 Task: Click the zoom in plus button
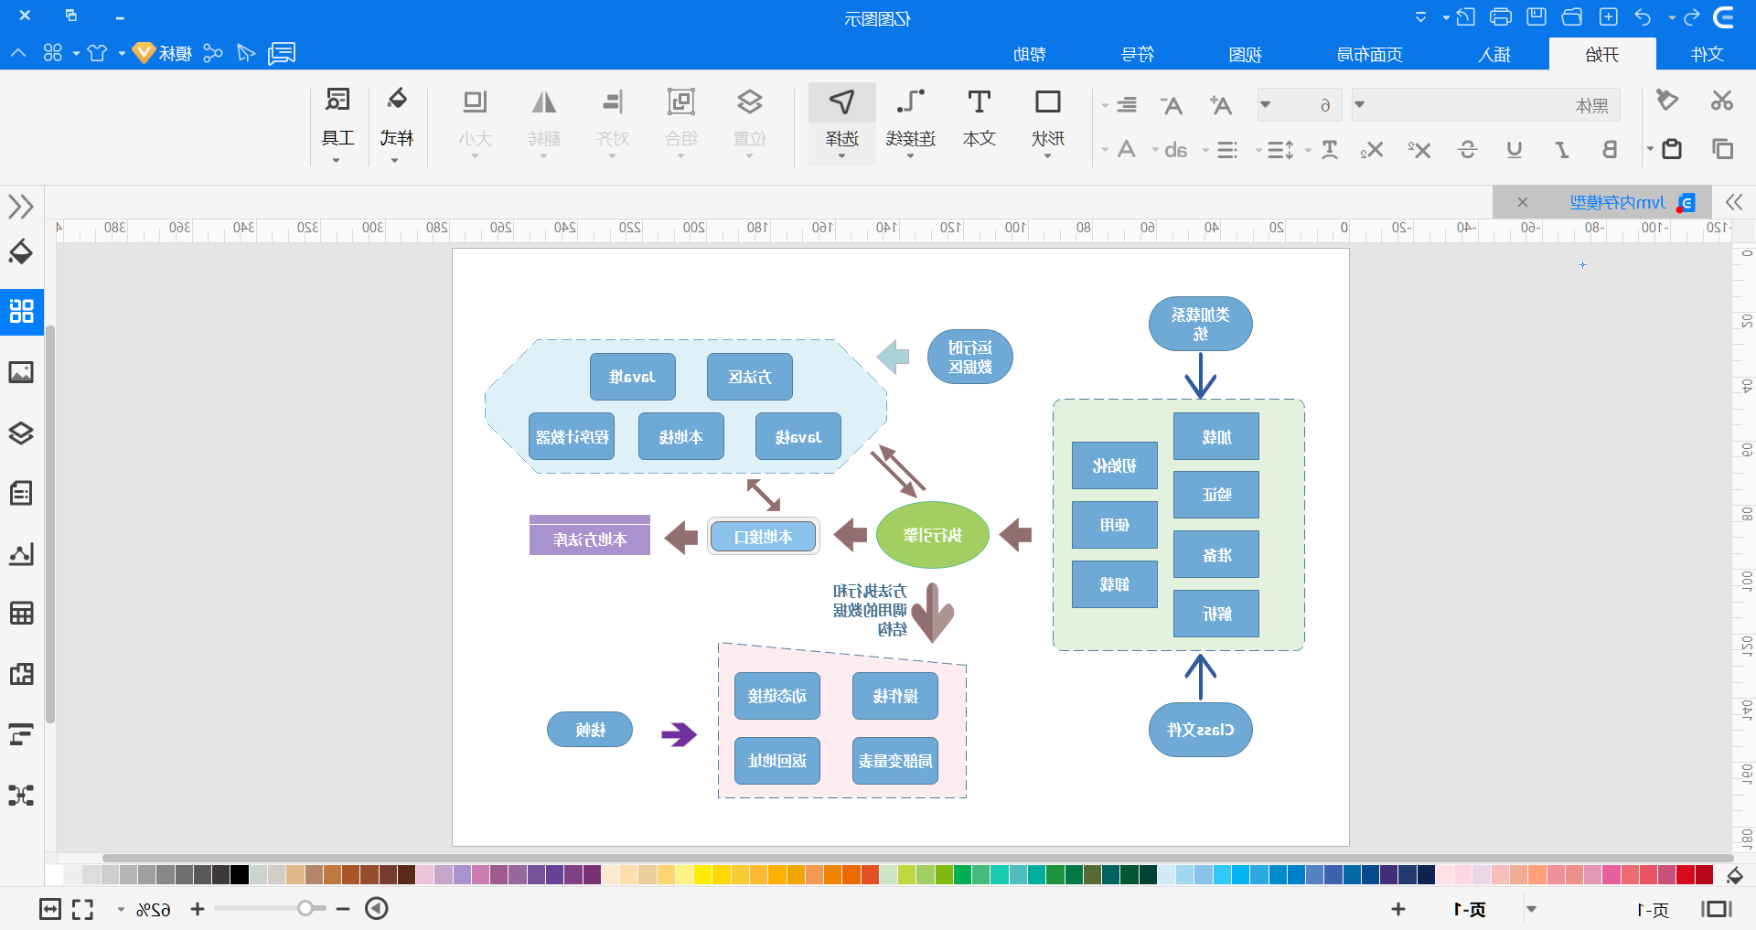tap(198, 908)
